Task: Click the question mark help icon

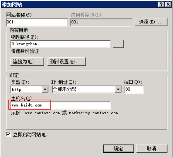Action: (161, 4)
